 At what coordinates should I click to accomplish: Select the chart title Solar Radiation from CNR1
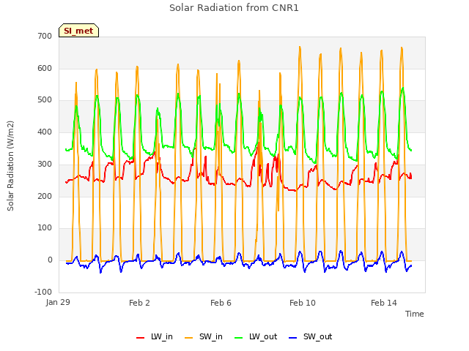coord(234,8)
